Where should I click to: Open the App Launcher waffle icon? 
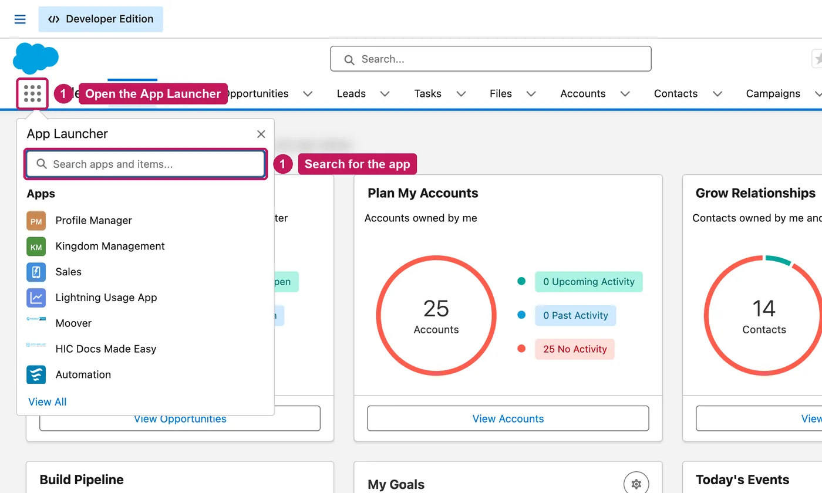click(x=32, y=94)
